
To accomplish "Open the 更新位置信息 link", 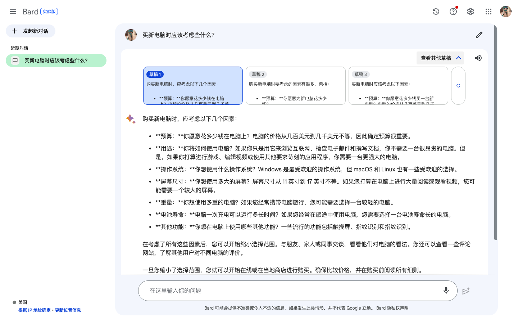I will 68,310.
